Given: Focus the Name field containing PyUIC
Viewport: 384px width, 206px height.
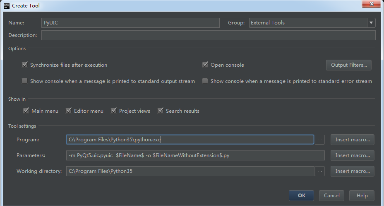Looking at the screenshot, I should click(x=130, y=23).
